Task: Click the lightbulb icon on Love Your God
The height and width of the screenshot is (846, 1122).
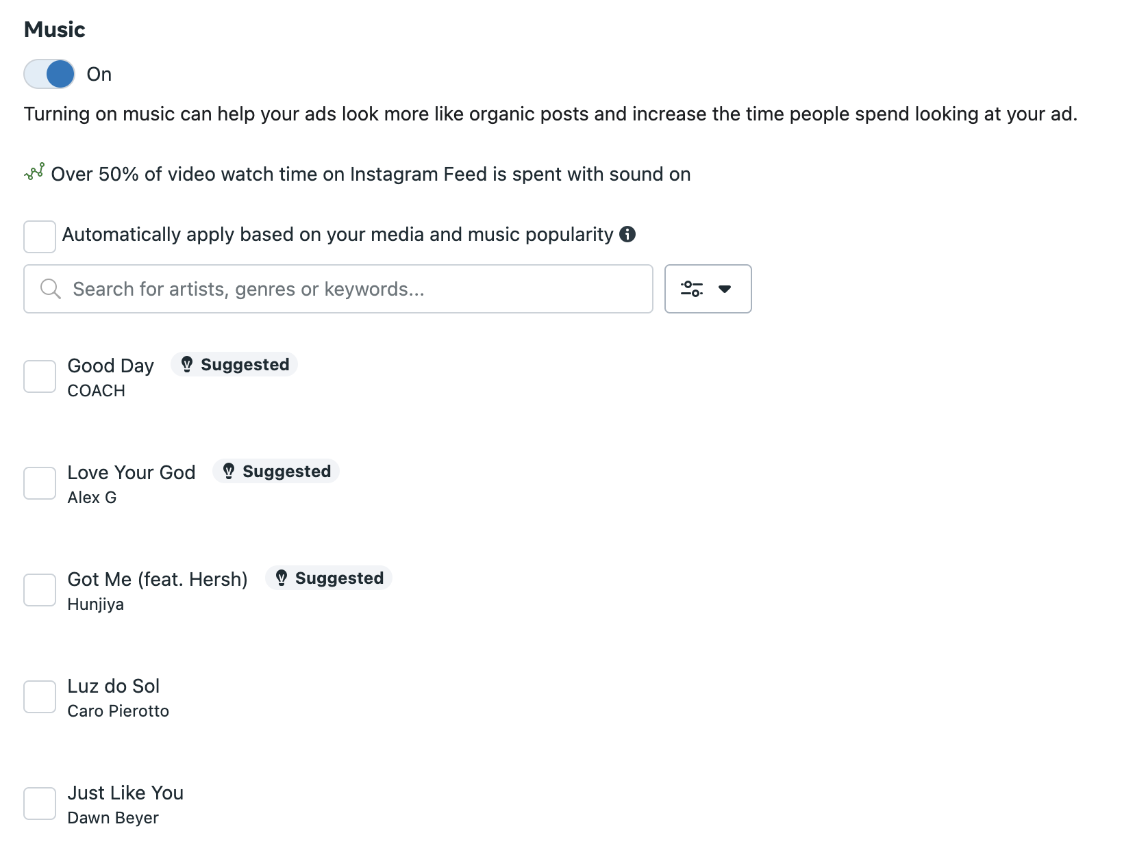Action: pos(229,472)
